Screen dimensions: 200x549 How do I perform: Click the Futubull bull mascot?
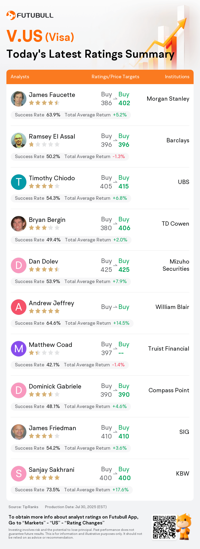pos(184,527)
